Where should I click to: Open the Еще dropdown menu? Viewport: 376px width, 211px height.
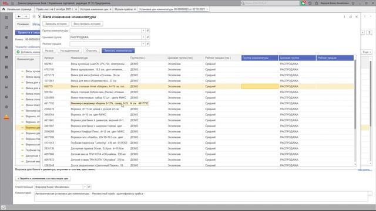click(x=367, y=52)
